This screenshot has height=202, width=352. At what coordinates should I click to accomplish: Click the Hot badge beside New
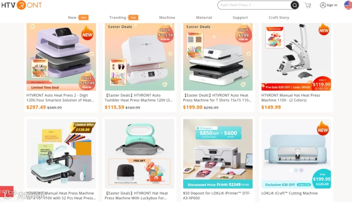pyautogui.click(x=83, y=18)
